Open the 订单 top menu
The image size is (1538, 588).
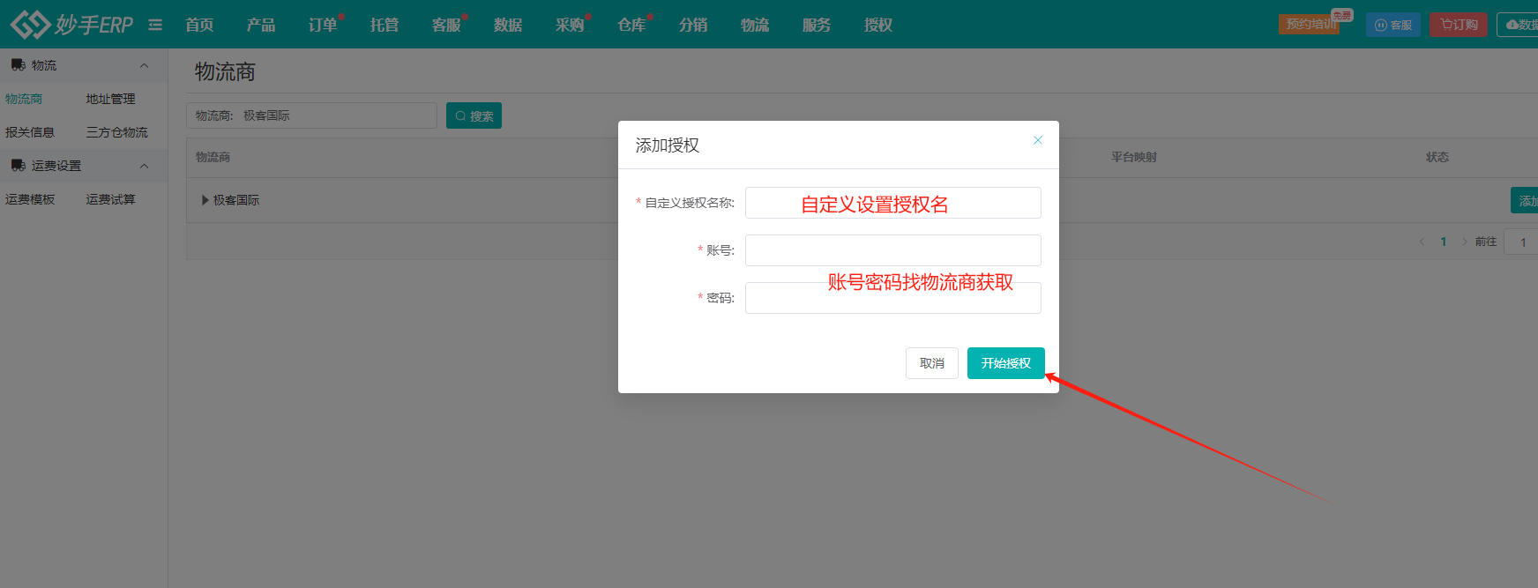[x=323, y=25]
